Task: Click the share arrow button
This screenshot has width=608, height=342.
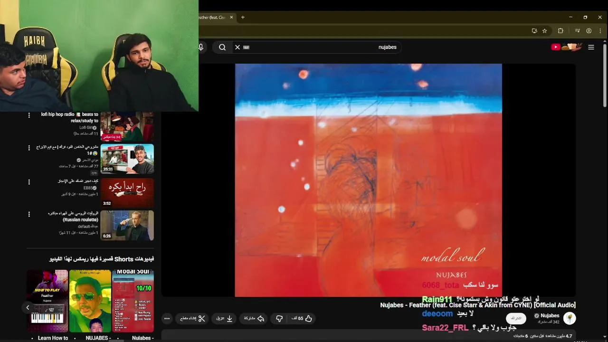Action: click(x=254, y=318)
